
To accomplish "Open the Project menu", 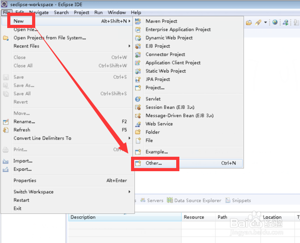I will point(81,13).
